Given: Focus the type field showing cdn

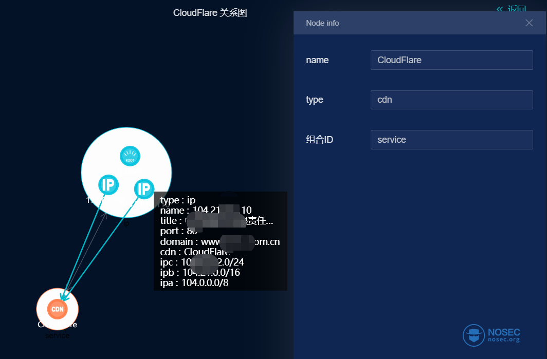Looking at the screenshot, I should click(451, 100).
